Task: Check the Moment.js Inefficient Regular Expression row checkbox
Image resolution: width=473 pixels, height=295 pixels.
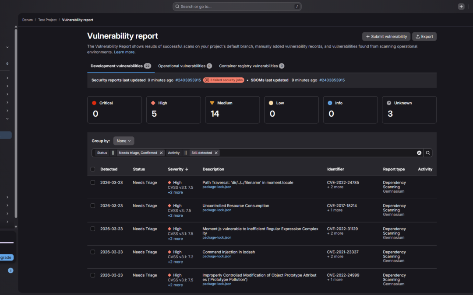Action: tap(93, 229)
